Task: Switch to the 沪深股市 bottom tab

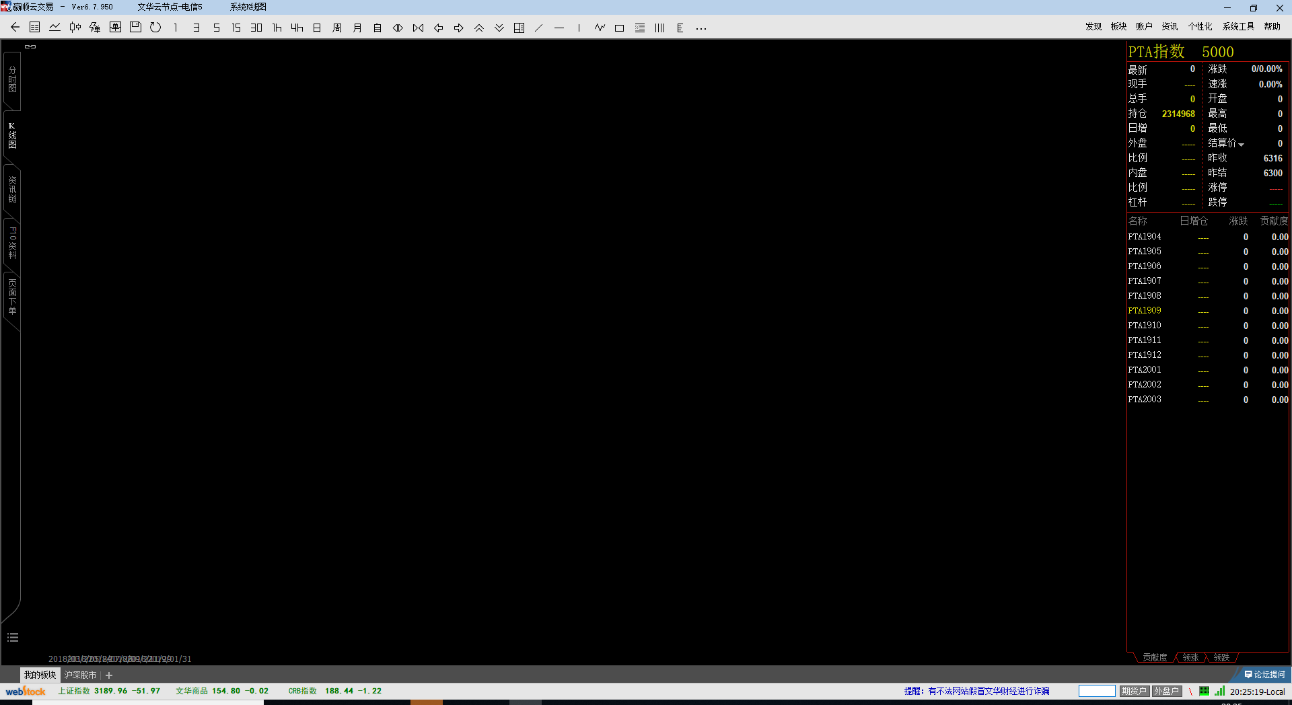Action: coord(80,675)
